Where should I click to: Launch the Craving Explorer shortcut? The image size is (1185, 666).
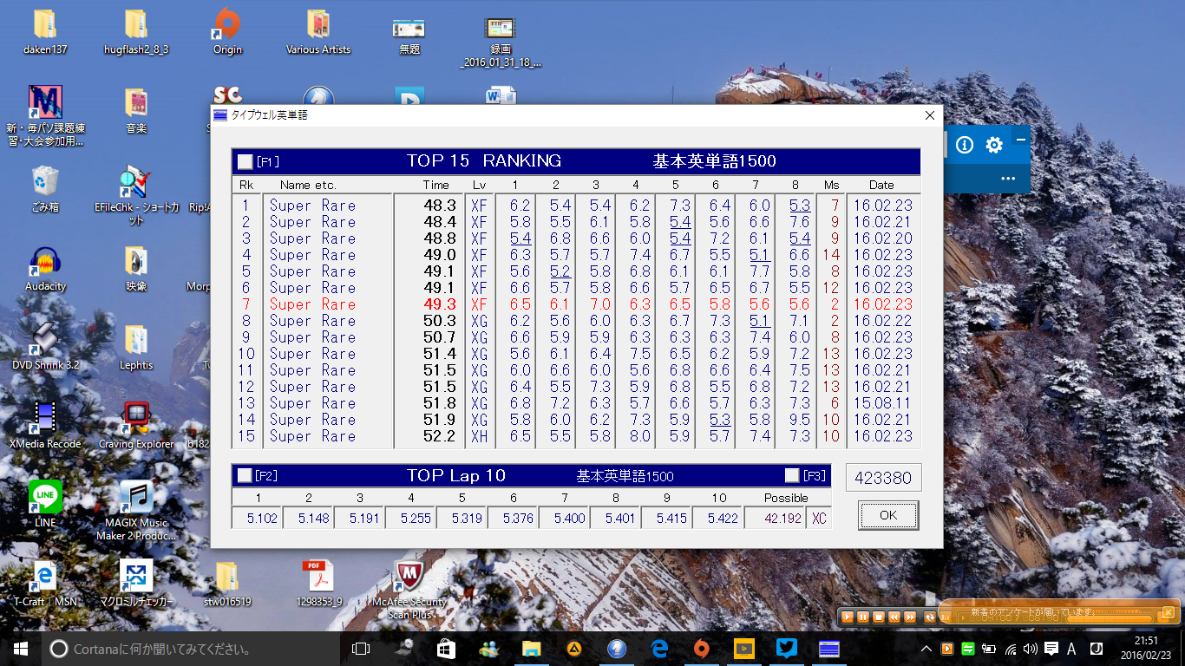pyautogui.click(x=136, y=427)
